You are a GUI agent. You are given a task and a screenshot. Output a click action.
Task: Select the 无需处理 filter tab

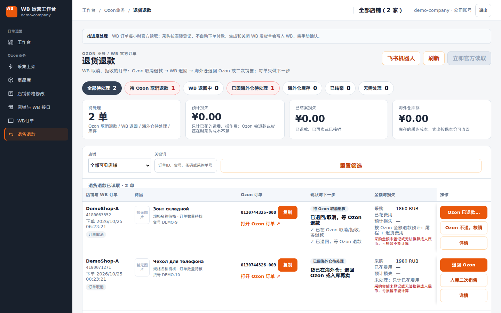(x=376, y=88)
